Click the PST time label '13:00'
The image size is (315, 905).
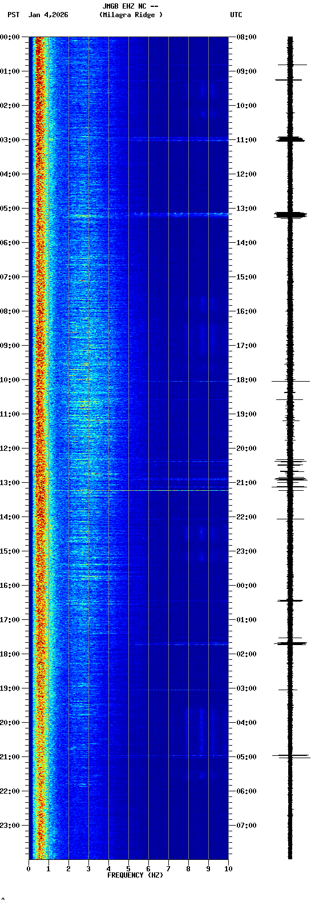point(10,483)
